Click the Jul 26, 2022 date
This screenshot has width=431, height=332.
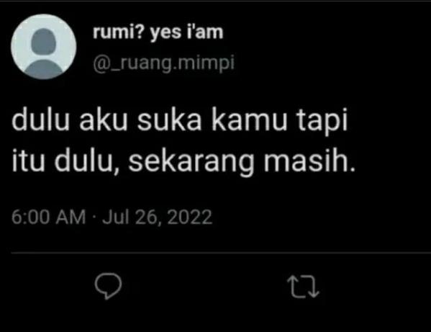pyautogui.click(x=158, y=217)
